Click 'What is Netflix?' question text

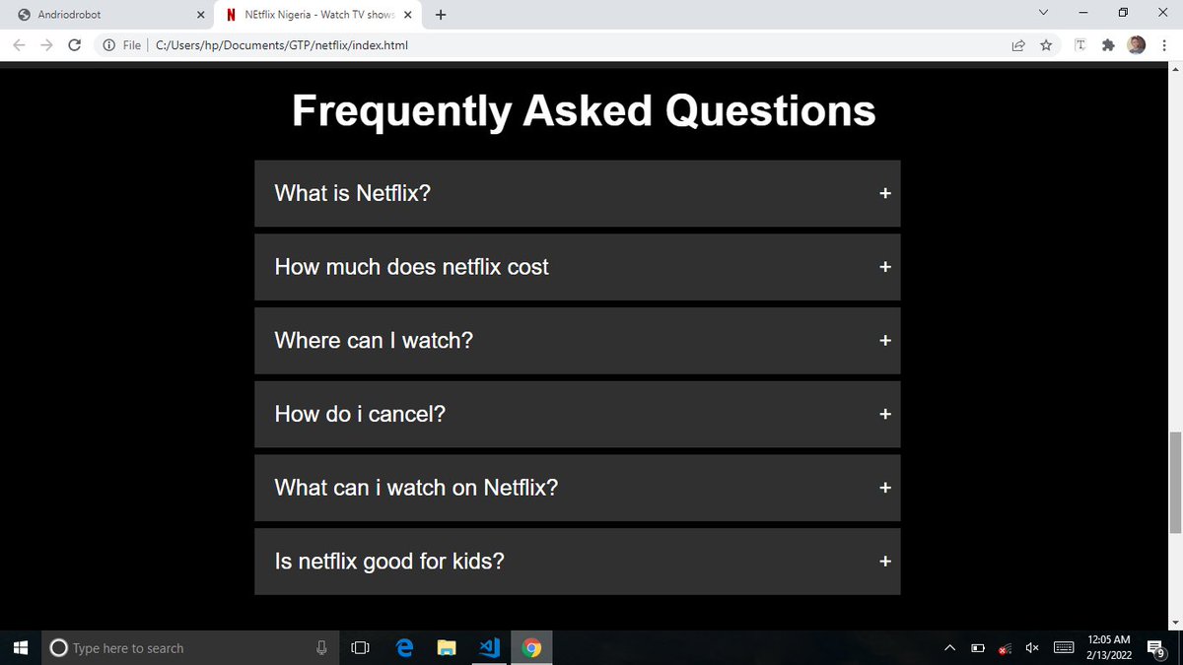[x=352, y=193]
